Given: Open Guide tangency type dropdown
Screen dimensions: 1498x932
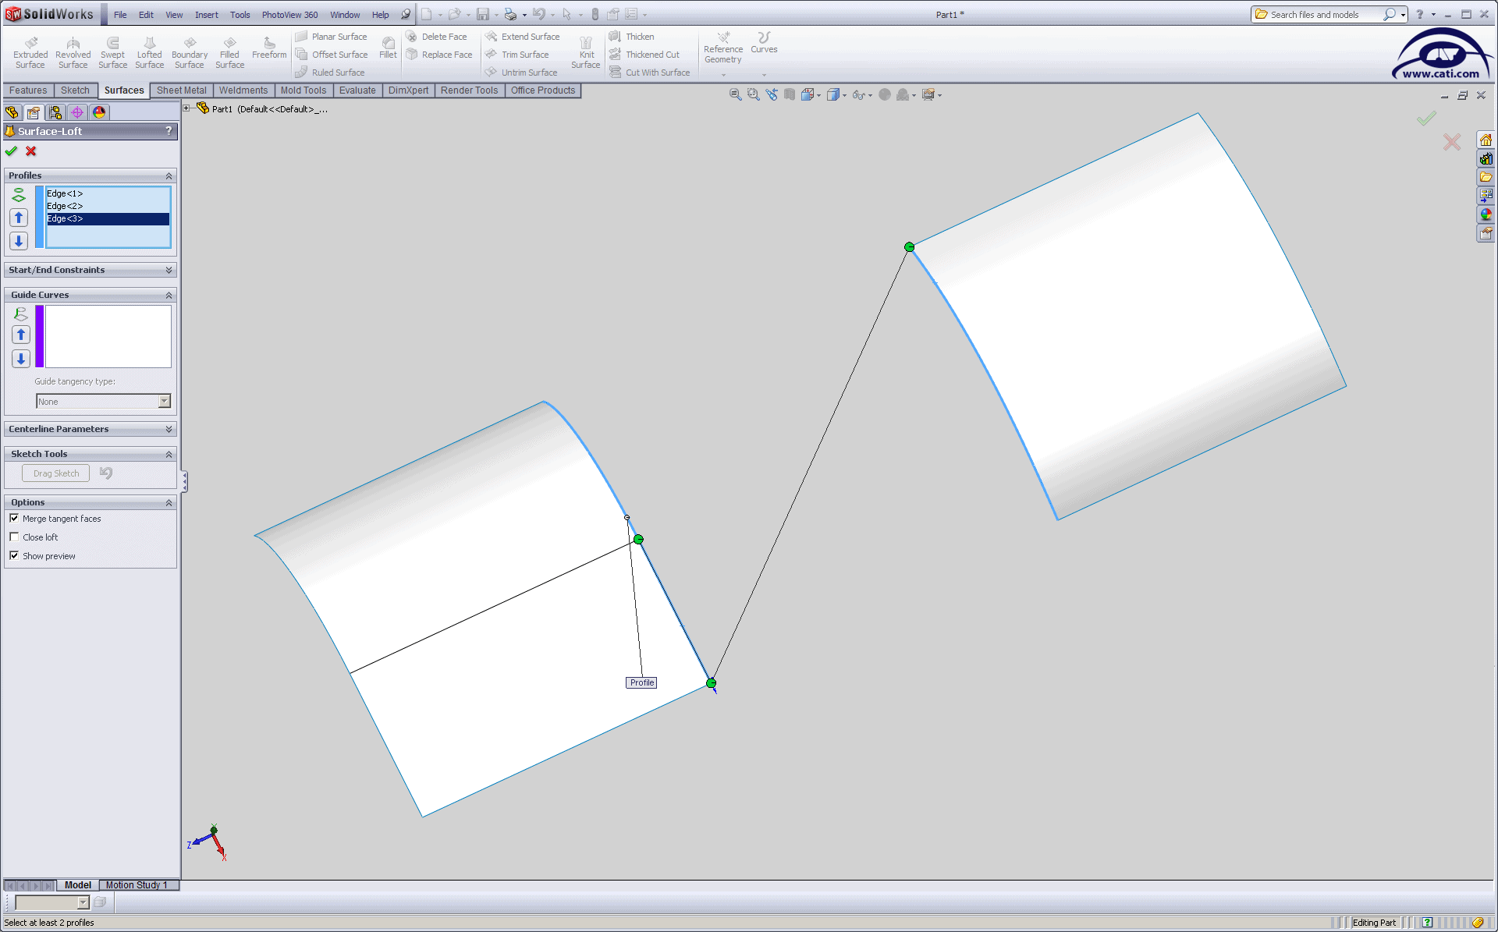Looking at the screenshot, I should coord(164,402).
